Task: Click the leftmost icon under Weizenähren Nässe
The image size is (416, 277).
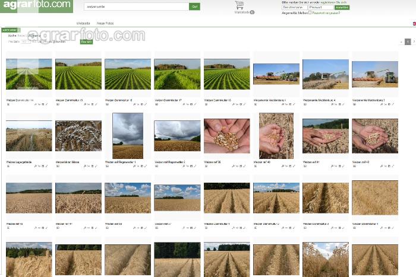Action: 58,166
